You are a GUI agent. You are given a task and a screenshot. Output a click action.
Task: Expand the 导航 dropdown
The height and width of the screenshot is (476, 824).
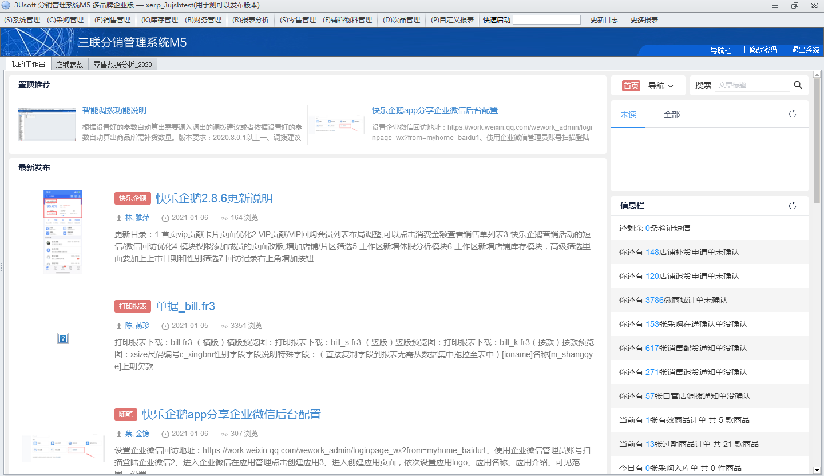click(661, 86)
